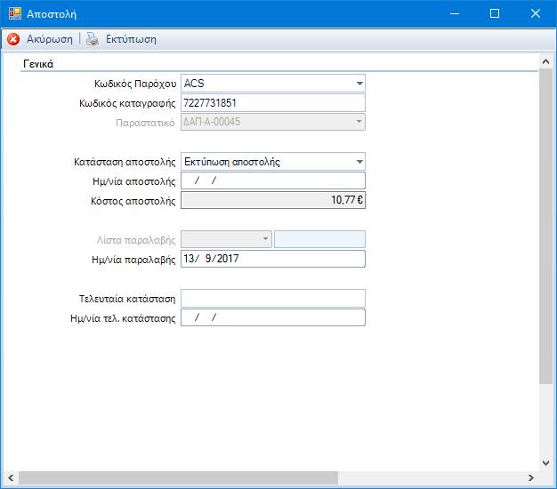
Task: Click the Αποστολή app icon in title bar
Action: [15, 13]
